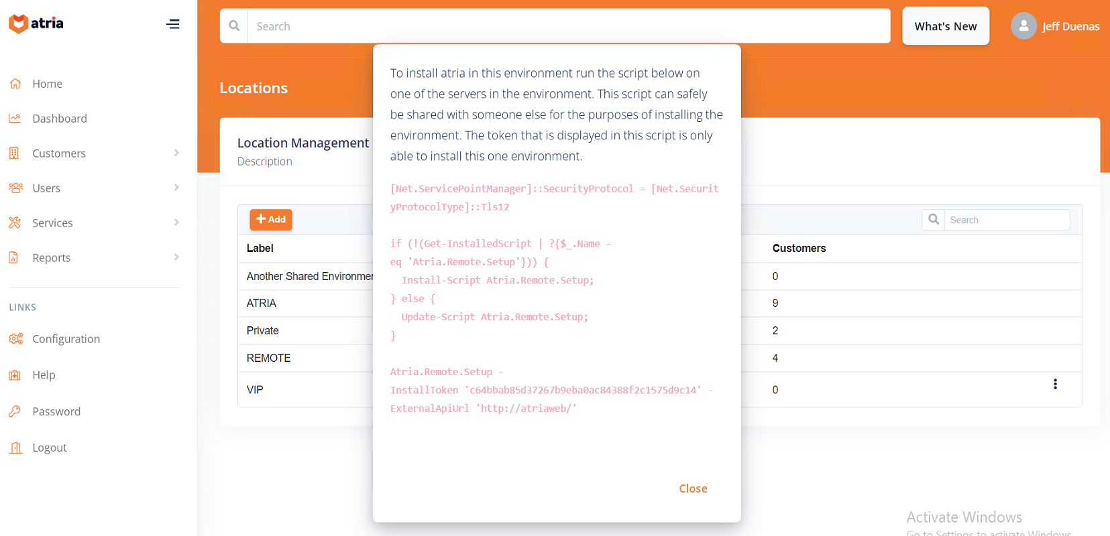The width and height of the screenshot is (1110, 536).
Task: Select Logout in the sidebar
Action: 49,448
